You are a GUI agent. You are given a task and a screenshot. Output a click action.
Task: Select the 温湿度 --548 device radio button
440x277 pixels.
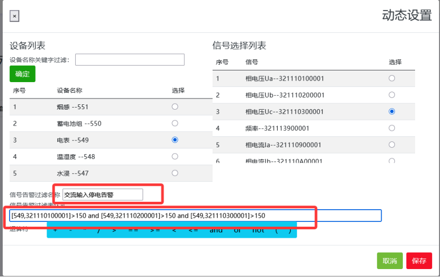tap(175, 156)
